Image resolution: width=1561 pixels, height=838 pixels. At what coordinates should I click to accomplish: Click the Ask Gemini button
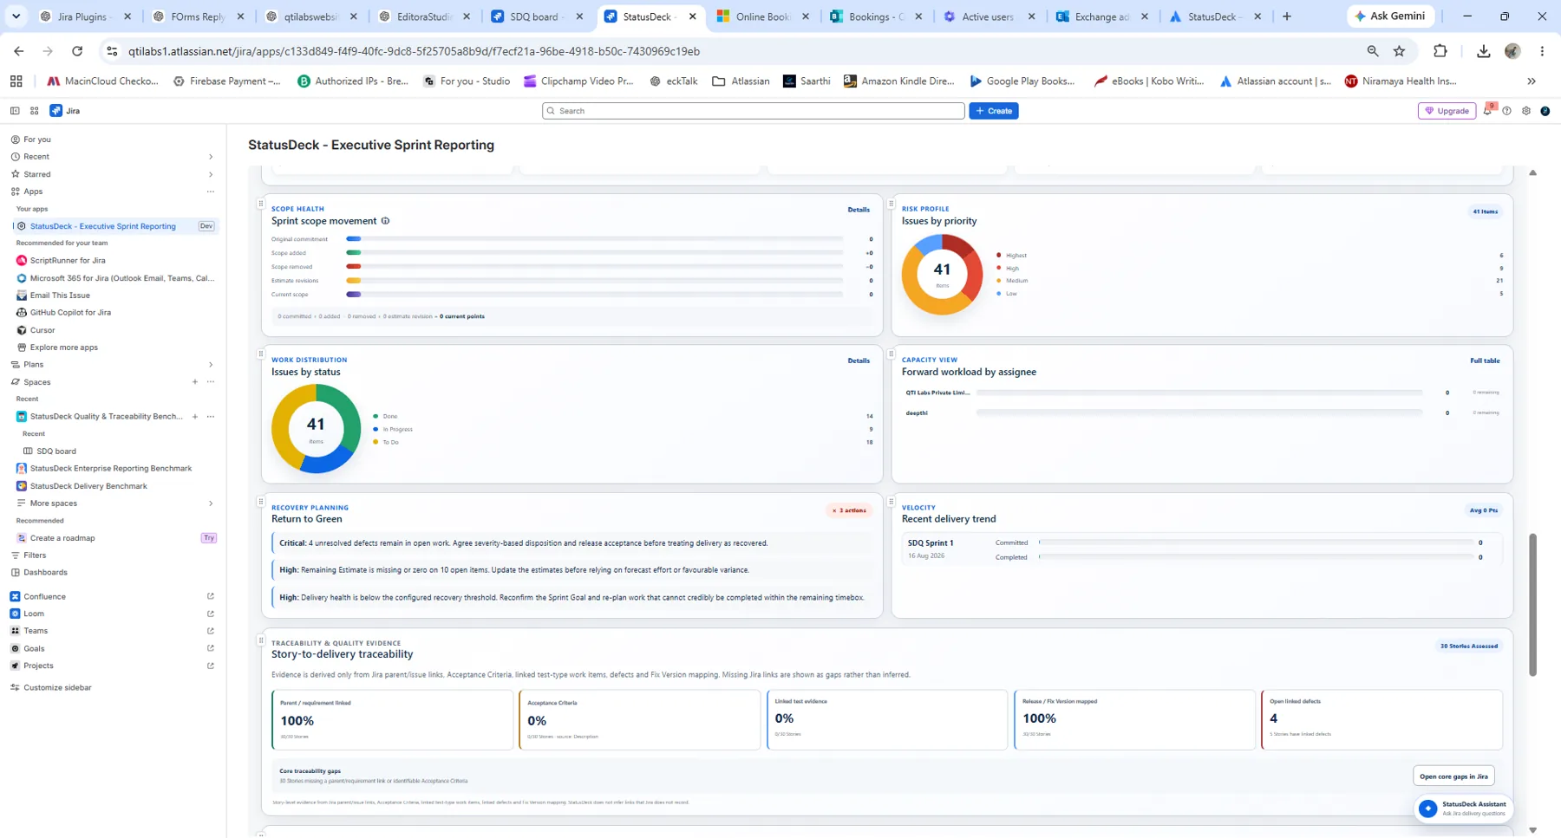point(1390,16)
